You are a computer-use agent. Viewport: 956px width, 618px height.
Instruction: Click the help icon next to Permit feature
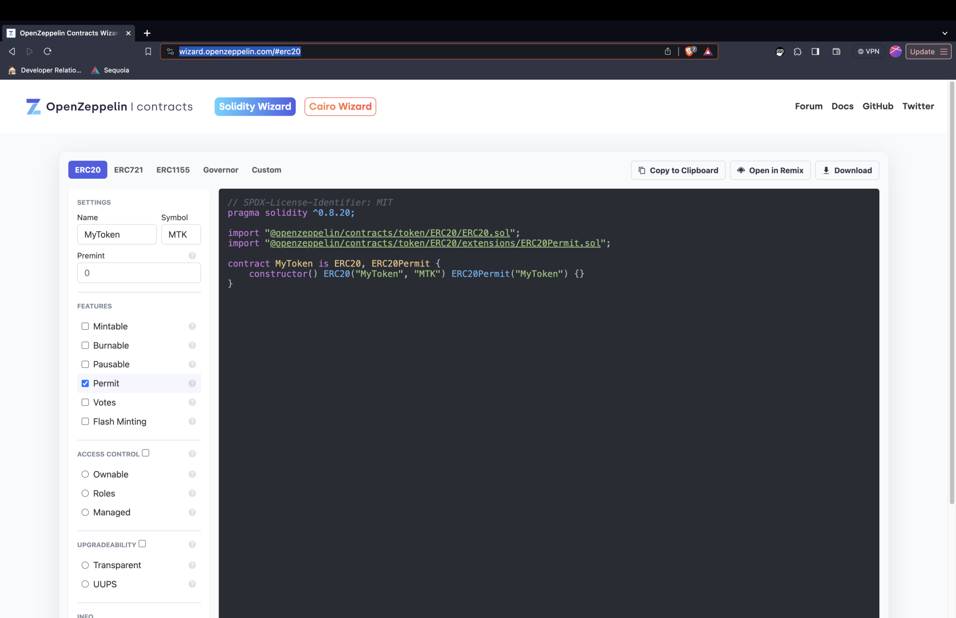click(192, 383)
